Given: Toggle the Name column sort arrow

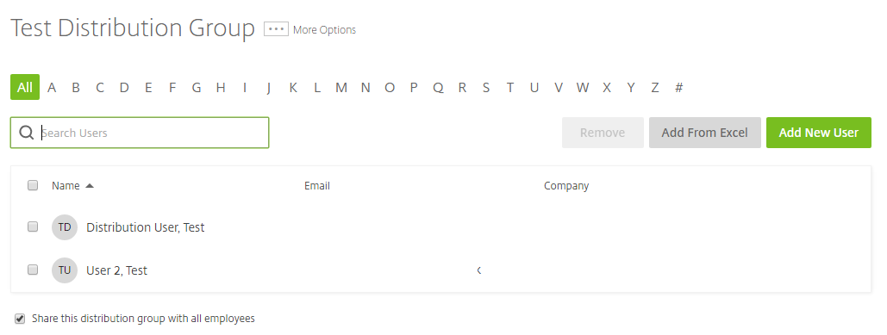Looking at the screenshot, I should pyautogui.click(x=90, y=185).
